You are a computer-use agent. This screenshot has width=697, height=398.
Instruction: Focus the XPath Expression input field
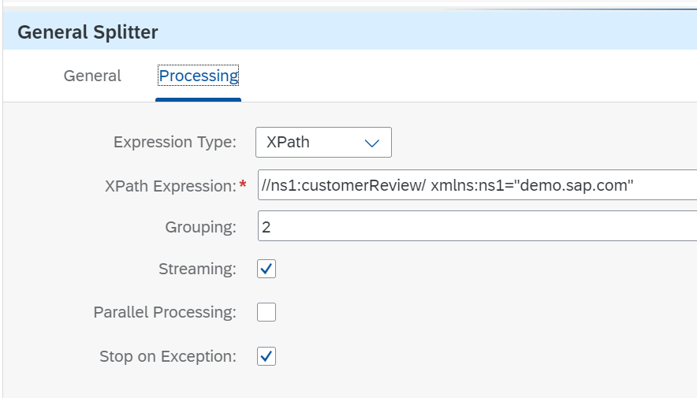tap(477, 184)
